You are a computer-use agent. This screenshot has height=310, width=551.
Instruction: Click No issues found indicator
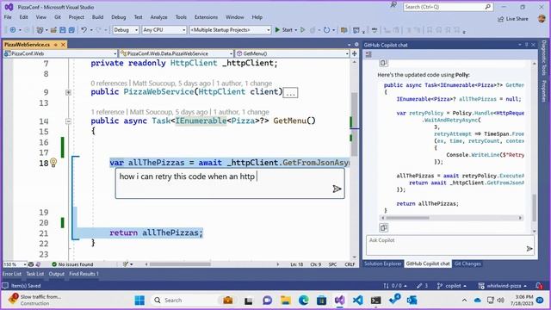click(72, 264)
